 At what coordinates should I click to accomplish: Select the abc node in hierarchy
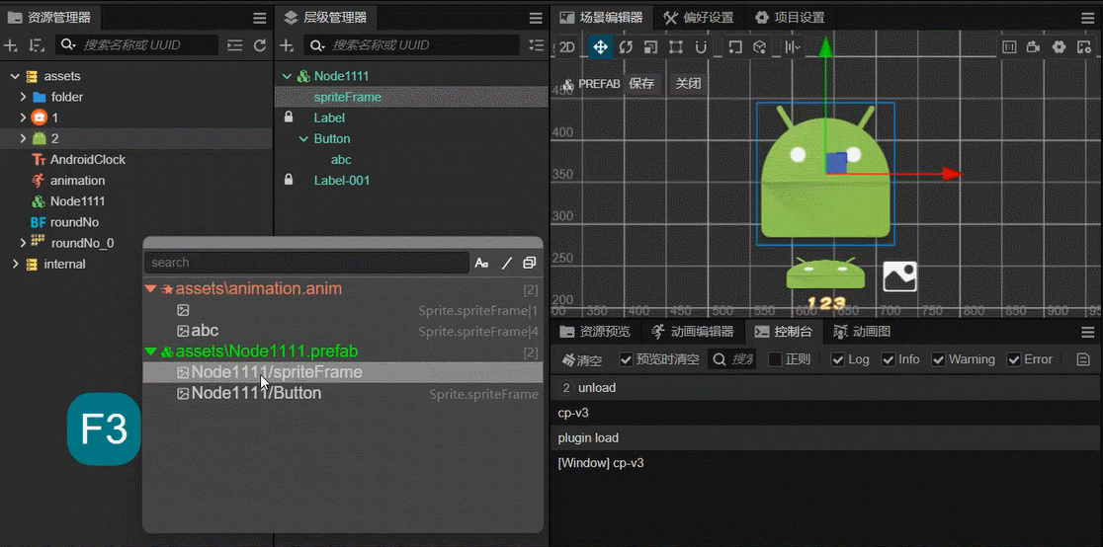coord(341,160)
